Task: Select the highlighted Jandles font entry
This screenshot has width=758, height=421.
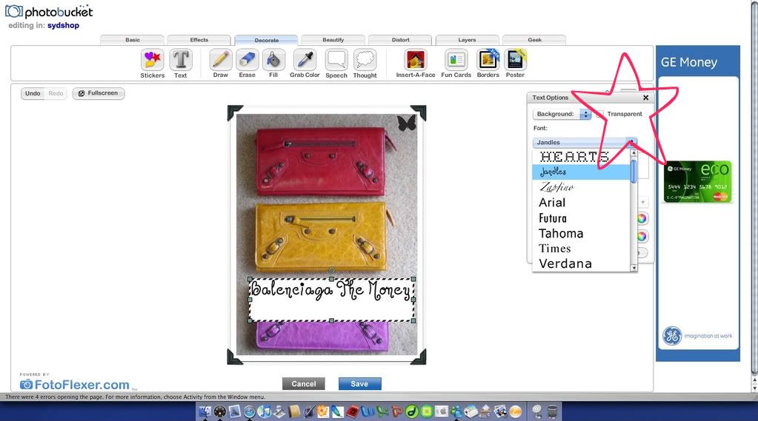Action: pyautogui.click(x=581, y=172)
